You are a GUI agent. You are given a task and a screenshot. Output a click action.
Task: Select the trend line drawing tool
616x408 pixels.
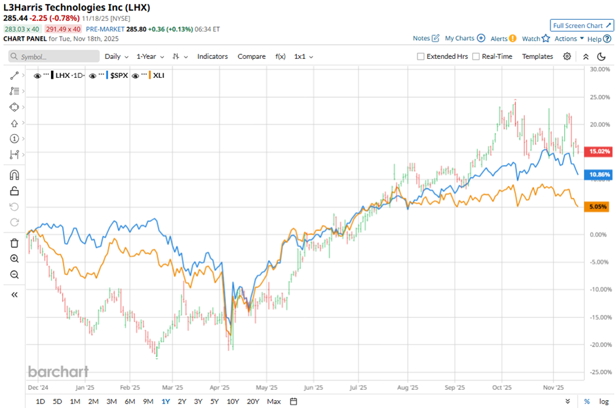point(14,75)
